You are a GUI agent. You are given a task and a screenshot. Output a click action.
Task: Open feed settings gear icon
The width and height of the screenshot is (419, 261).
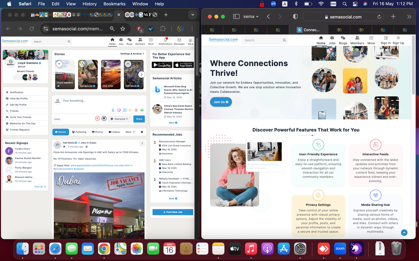pyautogui.click(x=142, y=132)
